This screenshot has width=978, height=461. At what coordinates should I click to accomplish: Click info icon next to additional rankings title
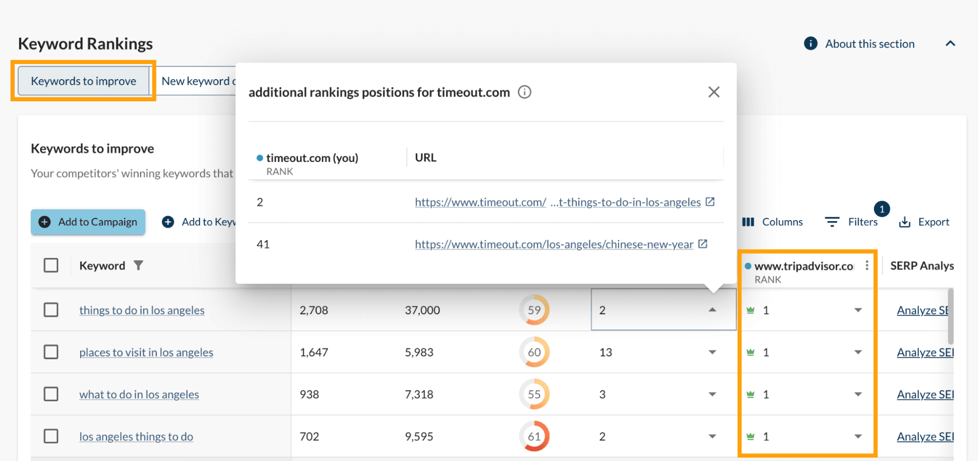pos(524,92)
